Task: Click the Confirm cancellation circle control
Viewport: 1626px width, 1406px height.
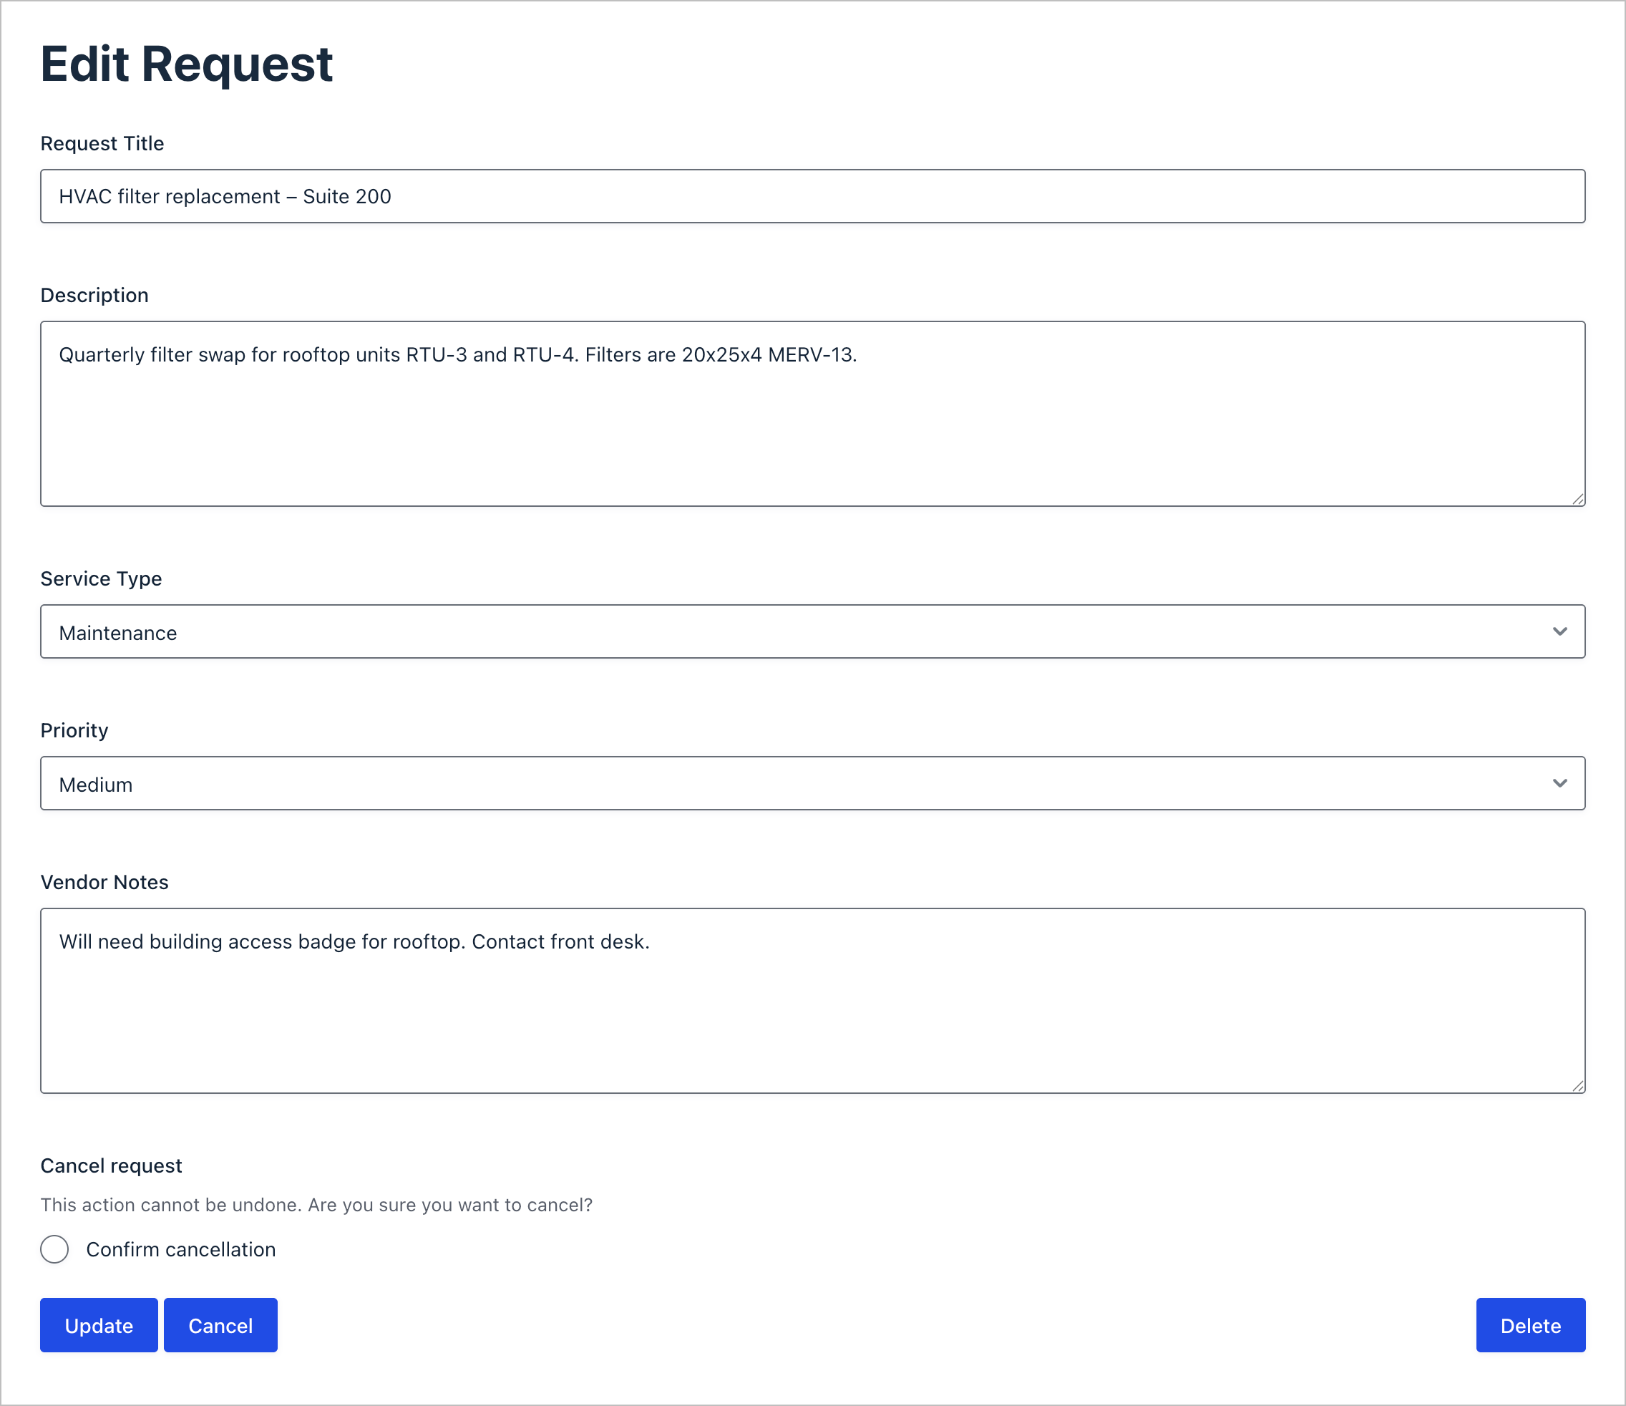Action: pos(54,1249)
